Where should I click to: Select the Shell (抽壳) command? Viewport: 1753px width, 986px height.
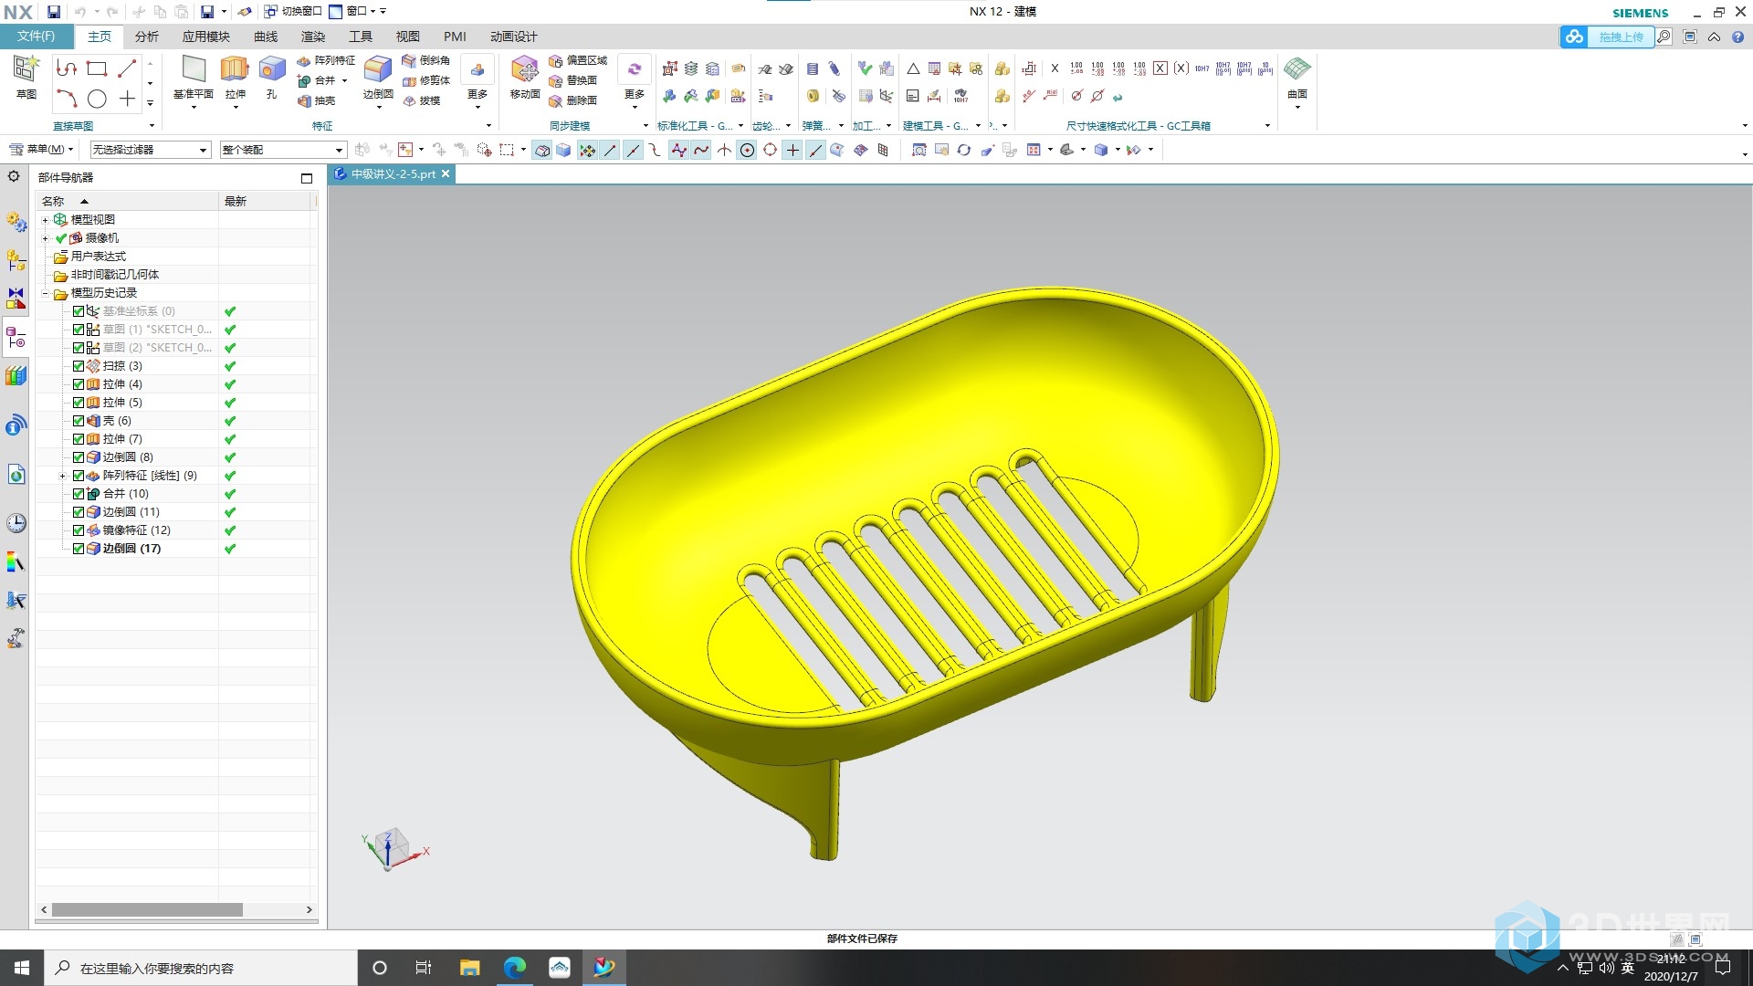[317, 100]
